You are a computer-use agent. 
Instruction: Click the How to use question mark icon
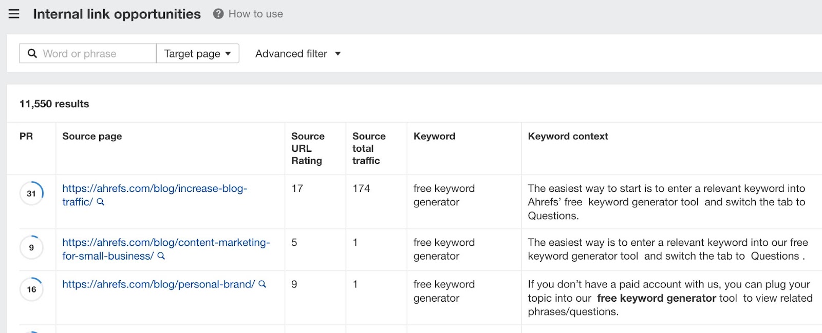(218, 14)
